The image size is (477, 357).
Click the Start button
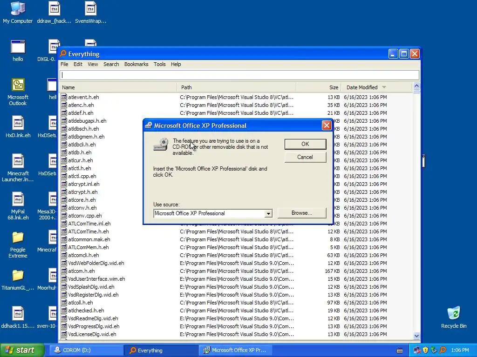(x=22, y=350)
